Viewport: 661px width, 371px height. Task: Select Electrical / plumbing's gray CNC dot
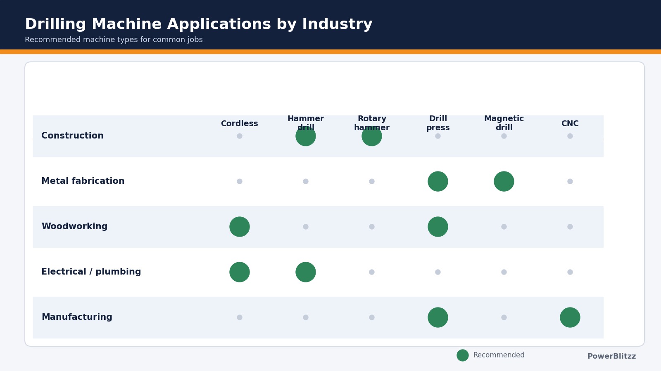(570, 272)
